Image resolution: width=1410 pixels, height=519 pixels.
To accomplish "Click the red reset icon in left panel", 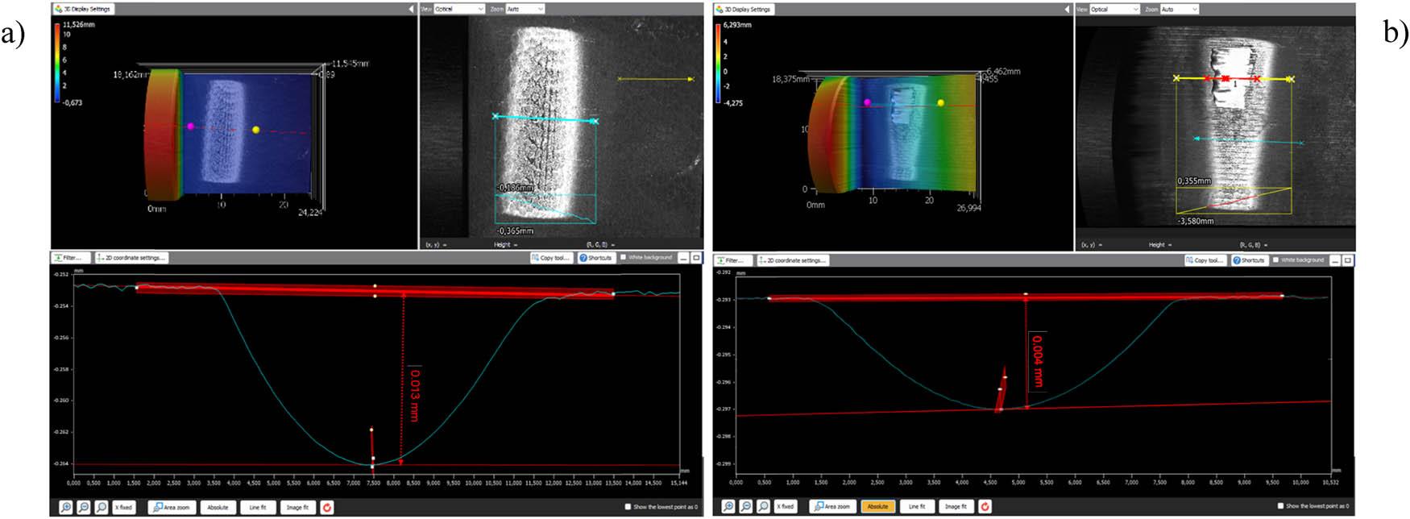I will coord(327,507).
